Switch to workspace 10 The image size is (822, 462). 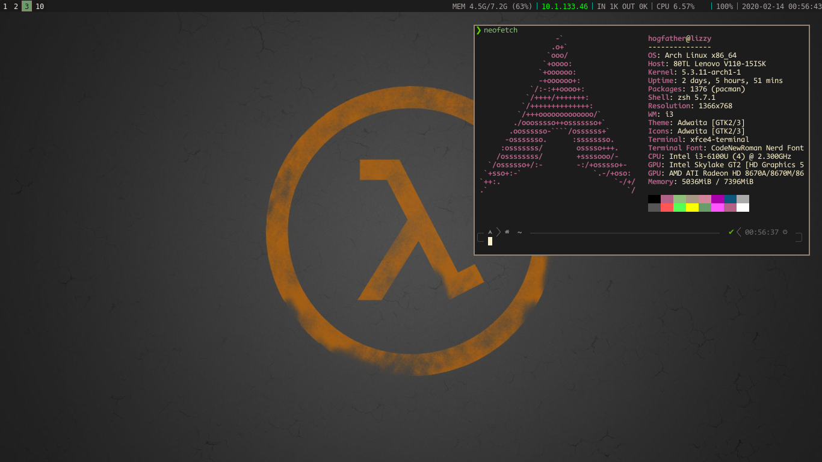(40, 7)
